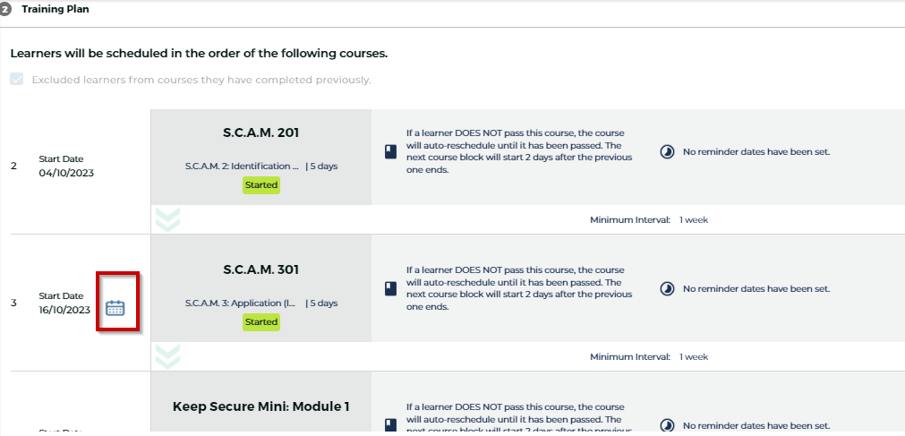Open the S.C.A.M. 301 course title
905x436 pixels.
(x=260, y=269)
